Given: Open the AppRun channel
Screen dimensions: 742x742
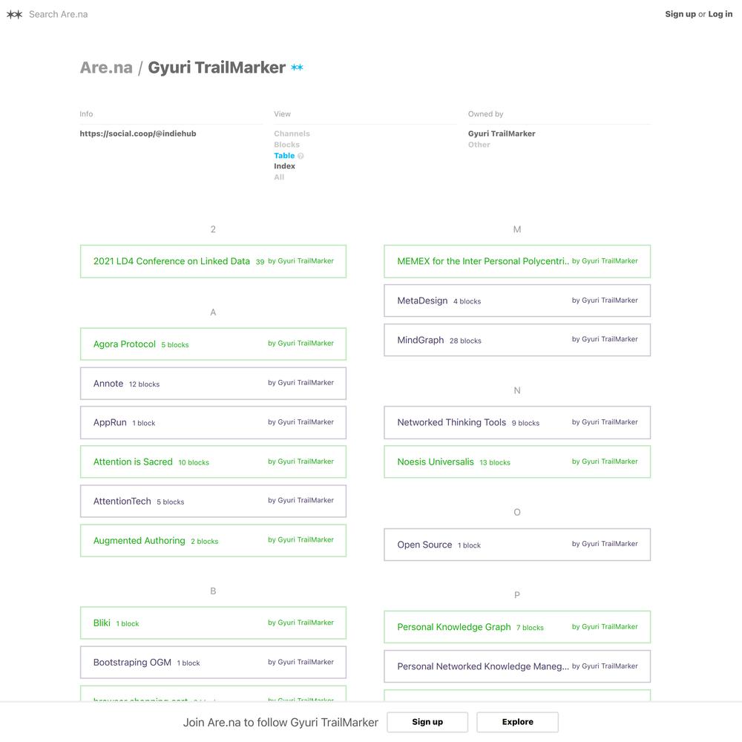Looking at the screenshot, I should [213, 423].
